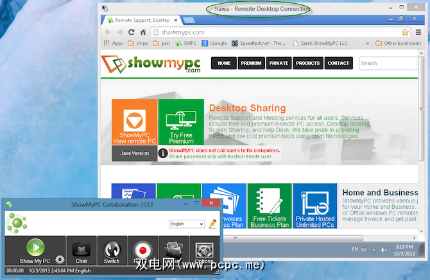Open the SMPC bookmark
This screenshot has width=430, height=280.
click(x=186, y=43)
